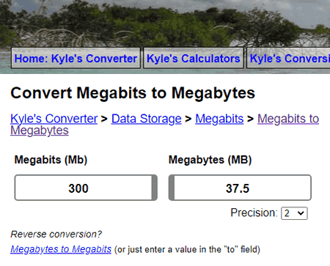
Task: Click the gray edge of the Megabytes field
Action: click(x=172, y=188)
